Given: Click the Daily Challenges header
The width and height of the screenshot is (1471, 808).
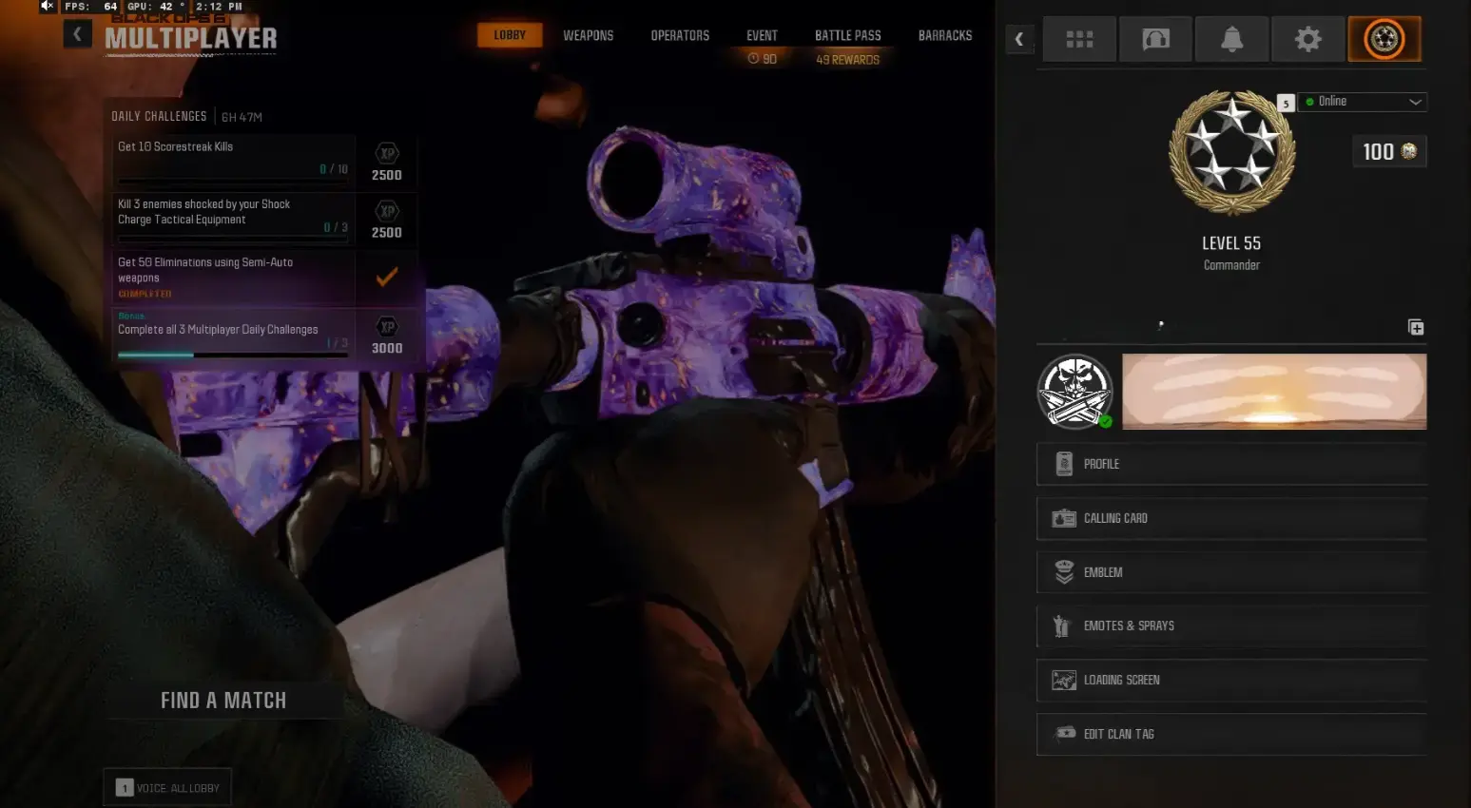Looking at the screenshot, I should coord(159,116).
